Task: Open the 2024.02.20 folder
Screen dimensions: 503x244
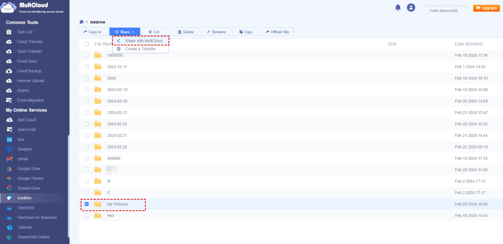Action: point(117,124)
